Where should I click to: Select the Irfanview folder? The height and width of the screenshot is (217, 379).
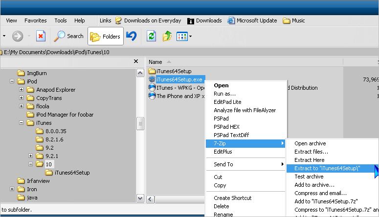click(34, 181)
